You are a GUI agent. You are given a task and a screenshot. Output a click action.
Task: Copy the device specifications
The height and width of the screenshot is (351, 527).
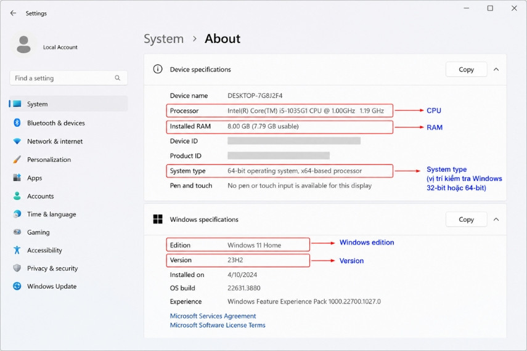pyautogui.click(x=466, y=69)
